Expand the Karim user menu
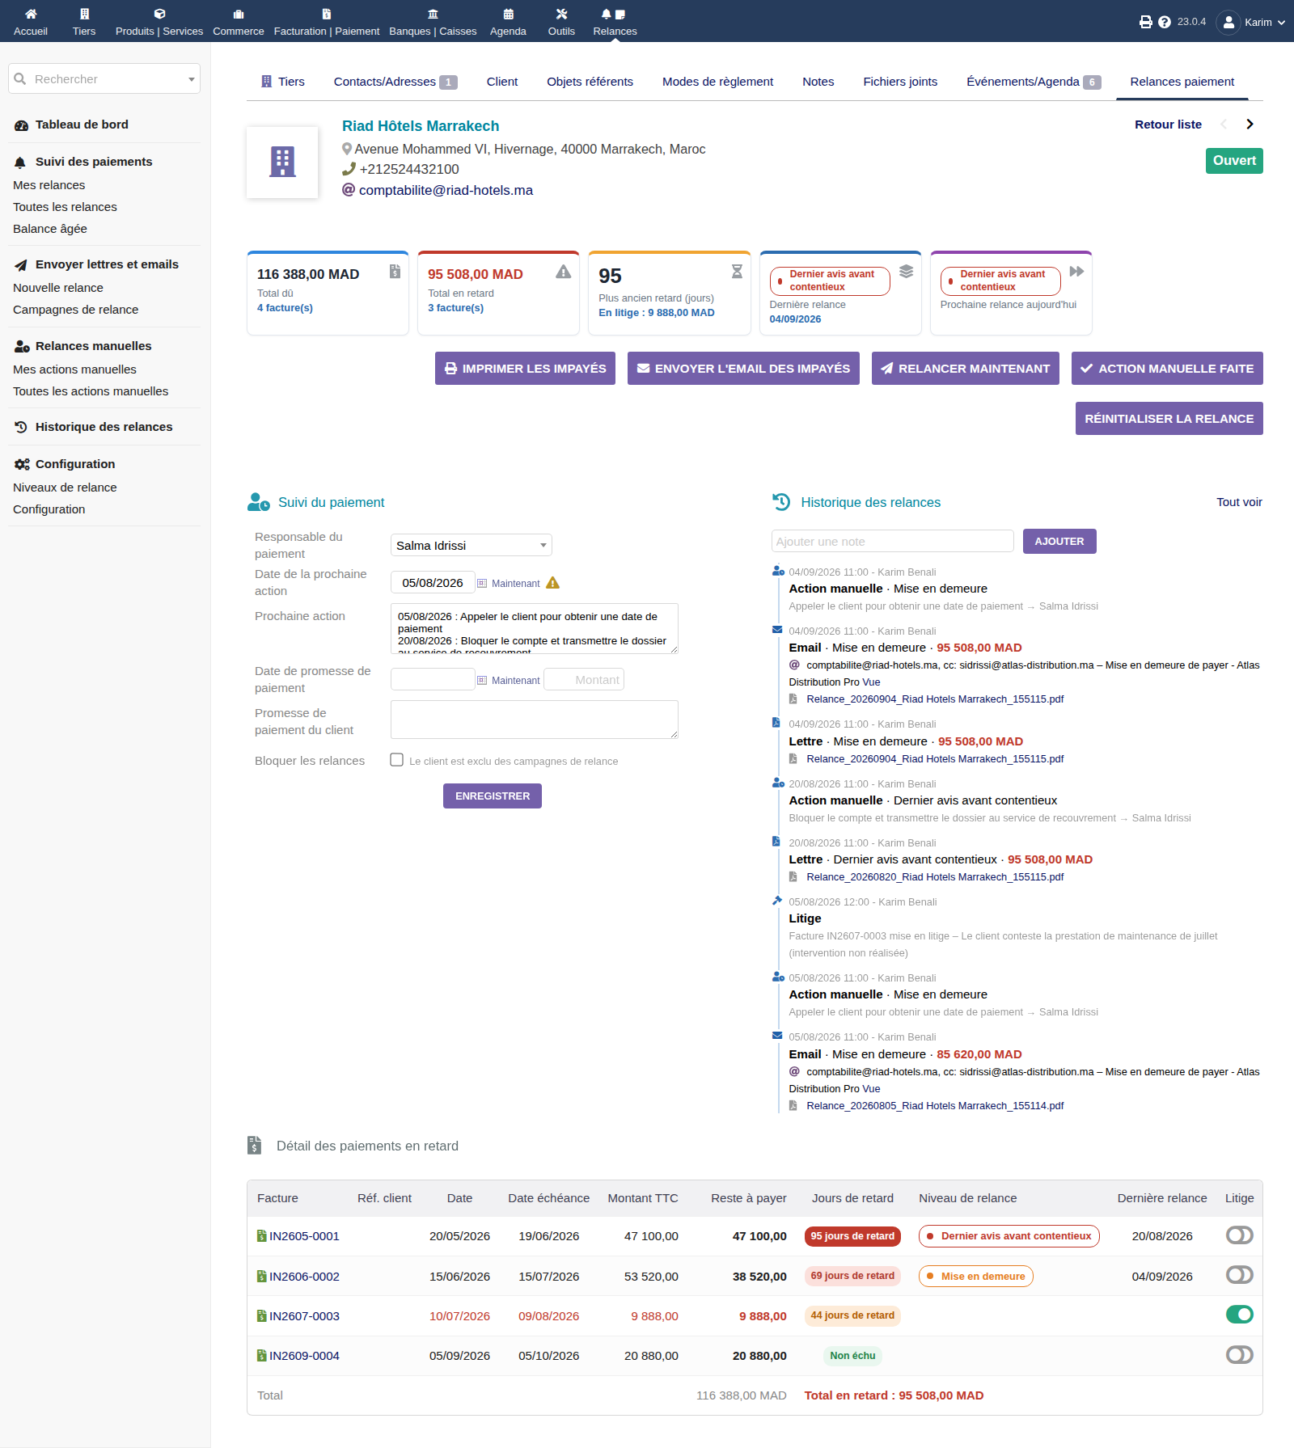This screenshot has height=1448, width=1294. (x=1251, y=22)
